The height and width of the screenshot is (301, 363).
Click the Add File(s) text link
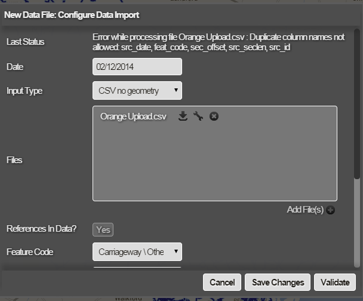click(304, 210)
